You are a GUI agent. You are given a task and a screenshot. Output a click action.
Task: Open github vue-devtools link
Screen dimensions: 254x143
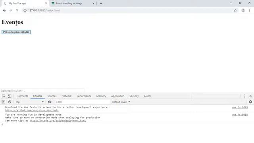pos(32,110)
